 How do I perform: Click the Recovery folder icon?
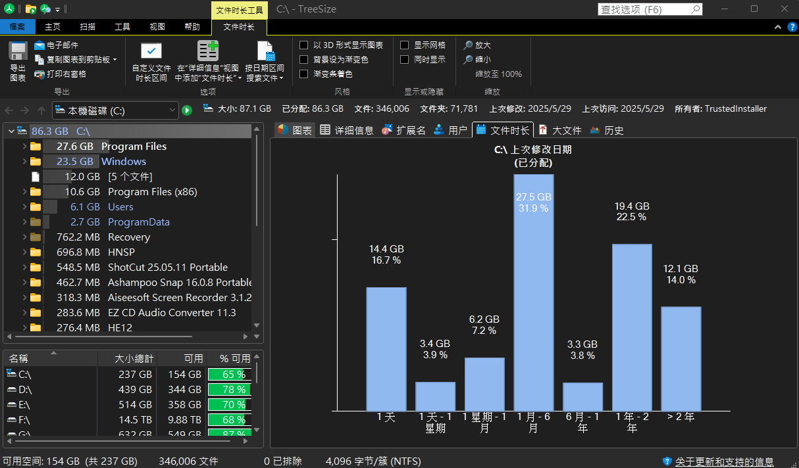36,237
